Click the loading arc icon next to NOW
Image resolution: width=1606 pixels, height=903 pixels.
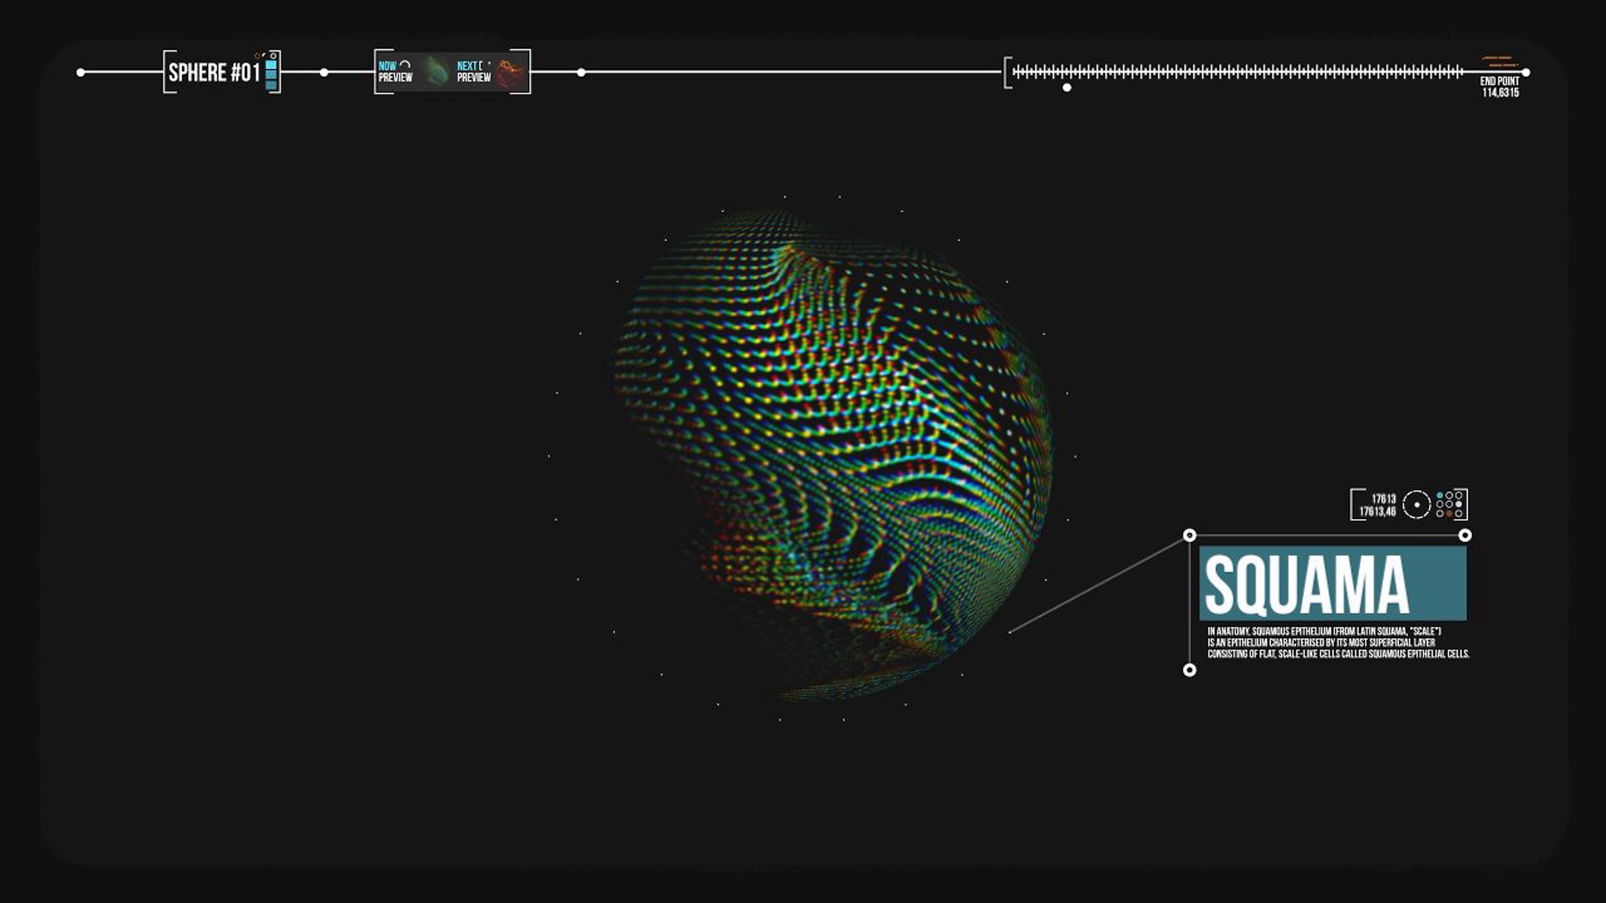coord(405,65)
